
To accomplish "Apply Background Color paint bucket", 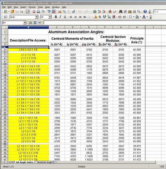I will (137, 17).
